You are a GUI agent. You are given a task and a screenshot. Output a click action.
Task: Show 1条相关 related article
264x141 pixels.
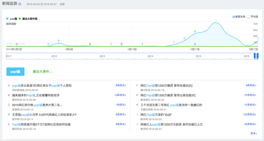pyautogui.click(x=121, y=105)
